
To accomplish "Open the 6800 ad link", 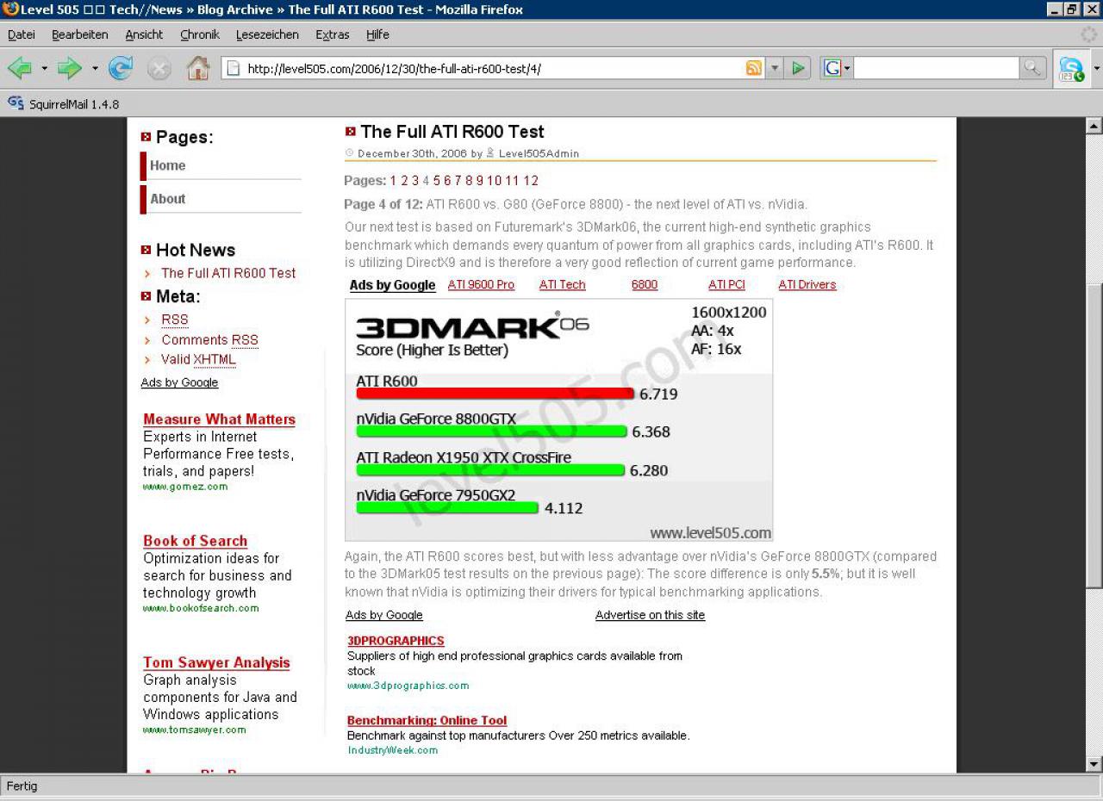I will [x=645, y=285].
